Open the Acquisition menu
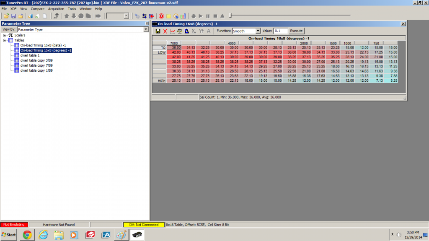This screenshot has height=241, width=429. click(56, 8)
